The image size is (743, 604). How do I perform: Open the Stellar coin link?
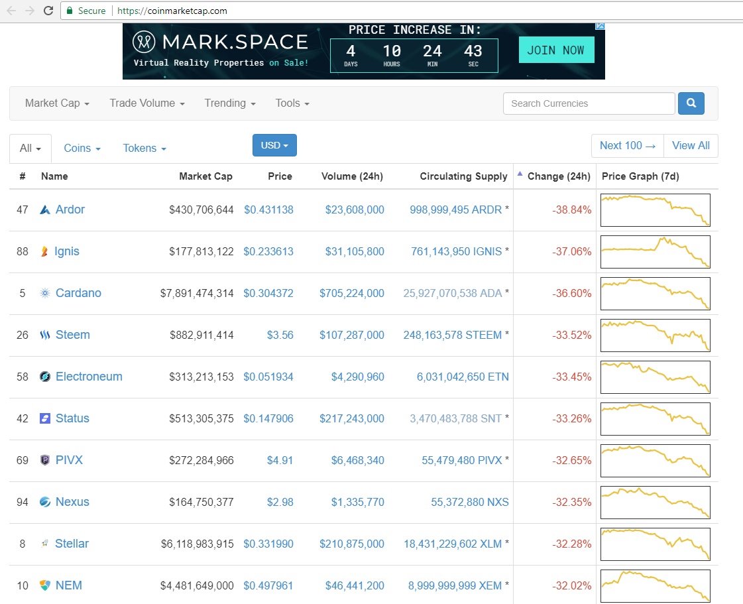tap(72, 544)
